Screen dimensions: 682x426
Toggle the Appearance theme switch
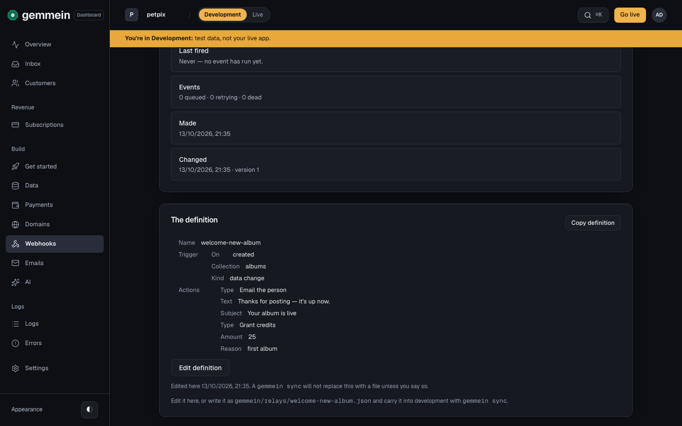click(90, 409)
